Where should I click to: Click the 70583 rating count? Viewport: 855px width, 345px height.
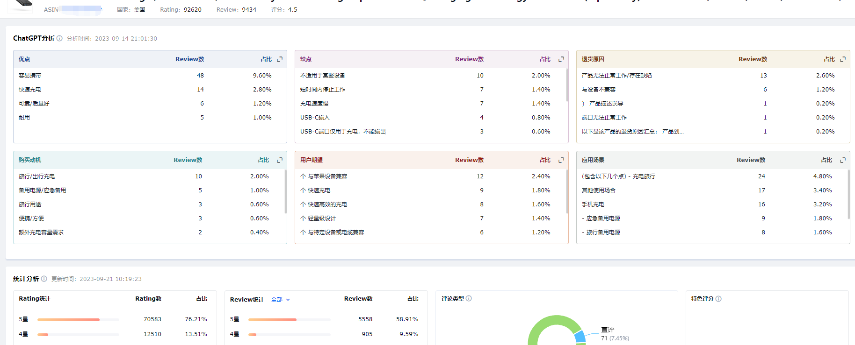click(x=152, y=319)
